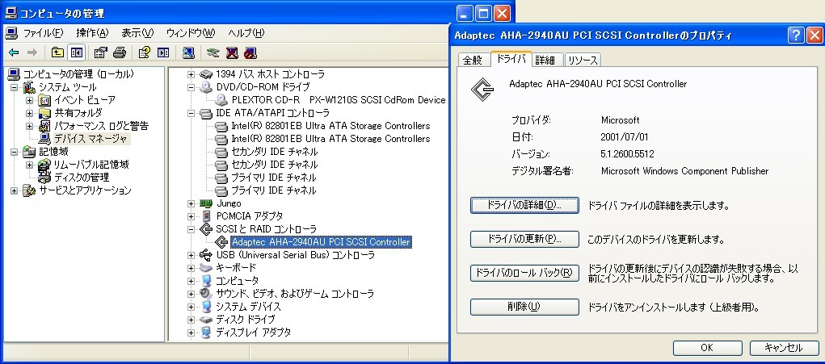Viewport: 825px width, 364px height.
Task: Expand リムーバブル記憶域 node
Action: tap(29, 165)
